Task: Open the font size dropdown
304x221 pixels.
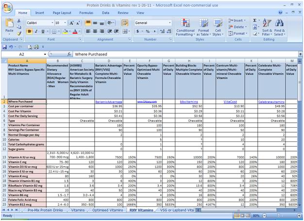Action: click(65, 23)
